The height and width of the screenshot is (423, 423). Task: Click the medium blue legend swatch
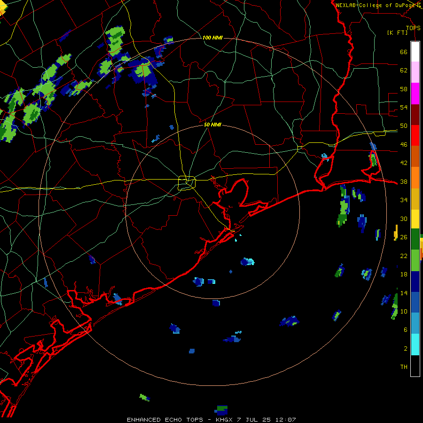pyautogui.click(x=415, y=302)
